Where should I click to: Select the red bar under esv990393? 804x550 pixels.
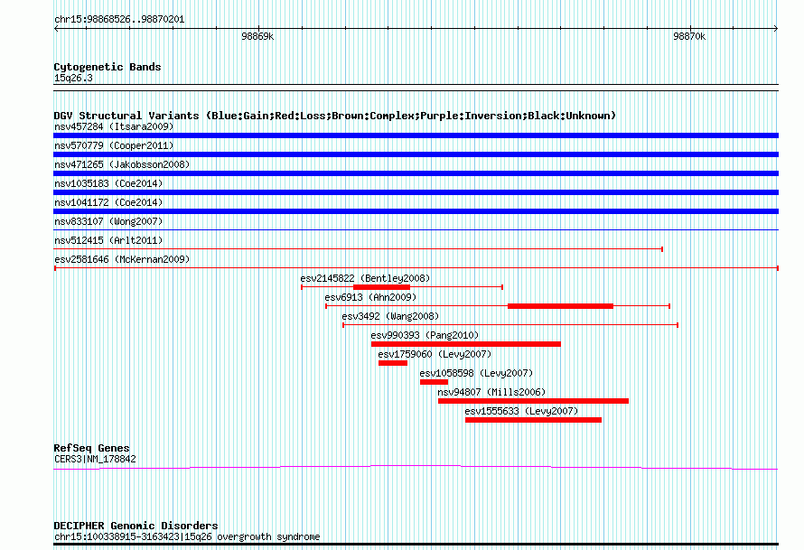click(466, 344)
